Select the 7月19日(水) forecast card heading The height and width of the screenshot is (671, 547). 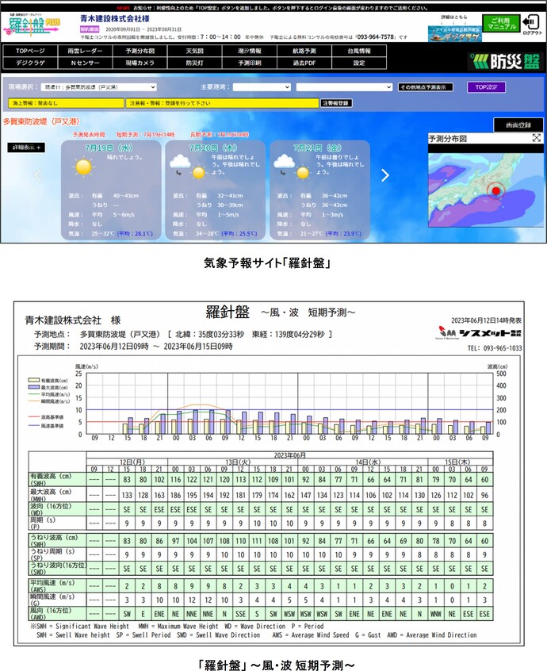point(109,148)
